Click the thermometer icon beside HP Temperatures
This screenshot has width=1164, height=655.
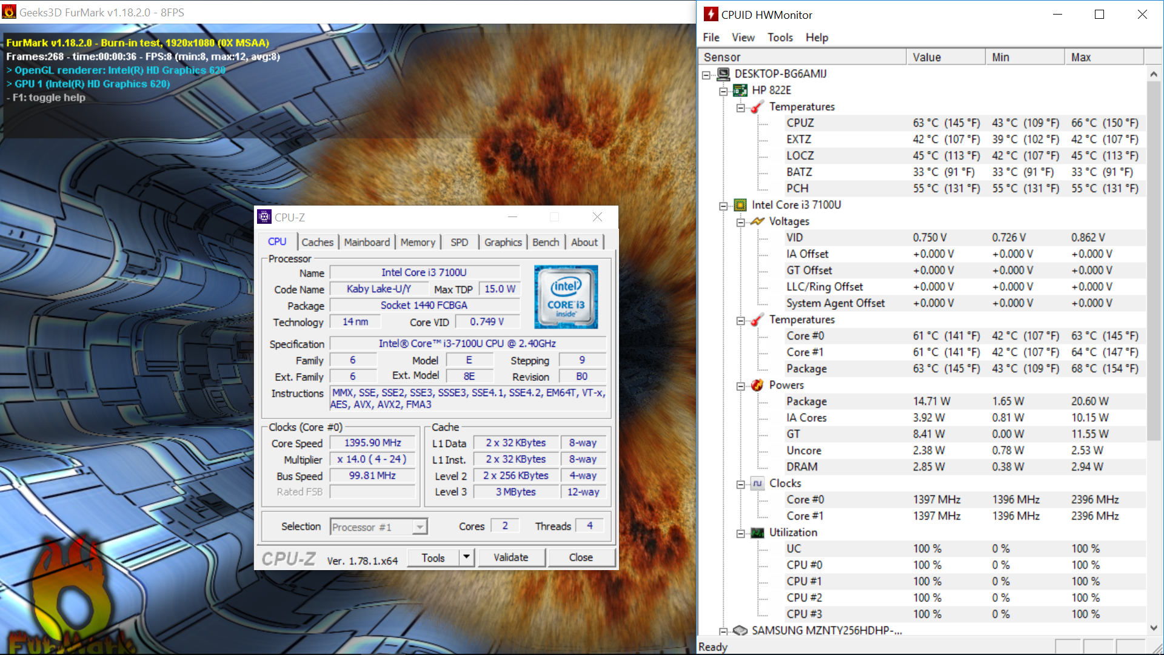(x=757, y=107)
